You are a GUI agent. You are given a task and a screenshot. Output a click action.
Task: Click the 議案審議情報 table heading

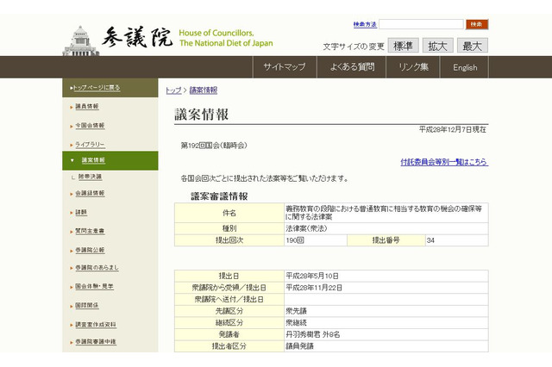tap(219, 196)
